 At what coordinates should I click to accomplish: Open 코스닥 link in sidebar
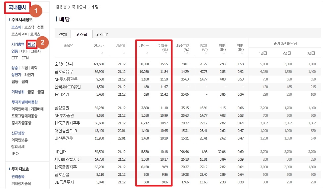pos(29,27)
